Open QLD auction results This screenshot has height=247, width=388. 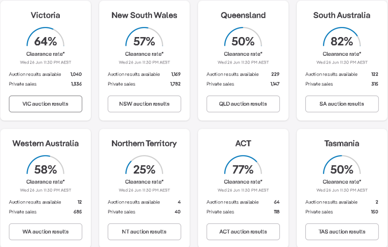coord(243,104)
